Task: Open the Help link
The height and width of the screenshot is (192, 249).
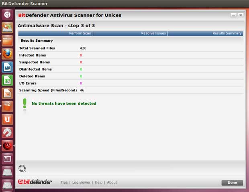Action: [99, 182]
